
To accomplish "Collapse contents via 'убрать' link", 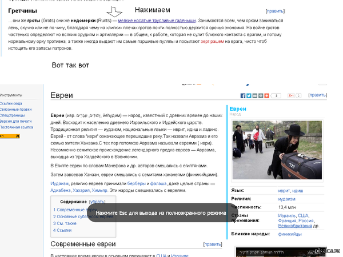I will pos(97,202).
